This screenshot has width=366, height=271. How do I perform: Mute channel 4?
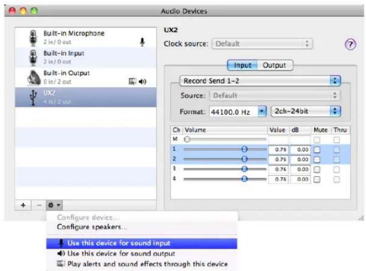317,179
